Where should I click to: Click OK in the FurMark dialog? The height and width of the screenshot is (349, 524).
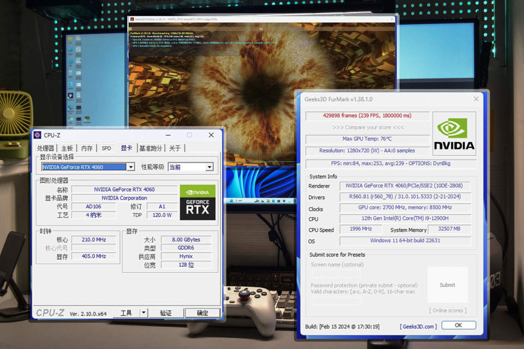tap(458, 326)
